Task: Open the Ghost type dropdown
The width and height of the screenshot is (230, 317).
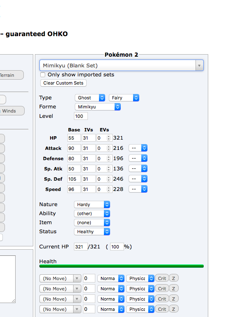Action: point(90,98)
